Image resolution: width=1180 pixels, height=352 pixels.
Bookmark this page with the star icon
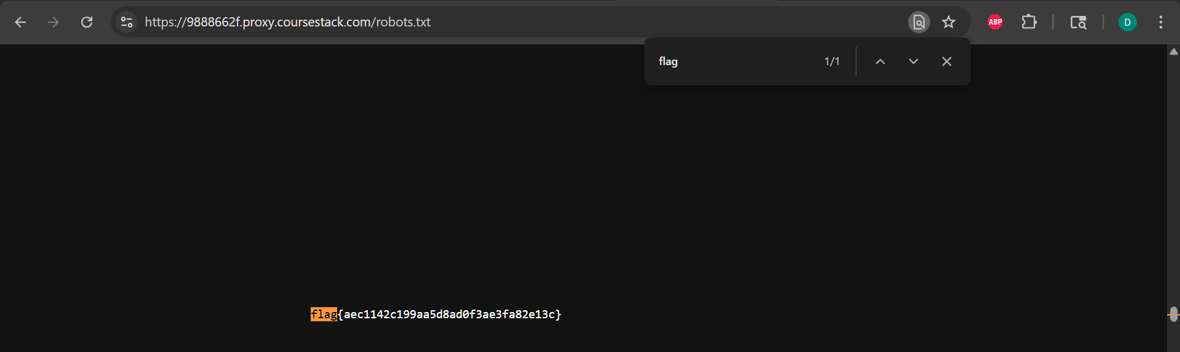tap(949, 22)
